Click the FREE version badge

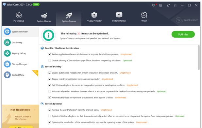36,5
